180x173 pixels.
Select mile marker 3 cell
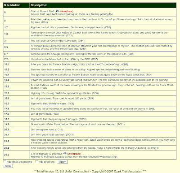16,41
